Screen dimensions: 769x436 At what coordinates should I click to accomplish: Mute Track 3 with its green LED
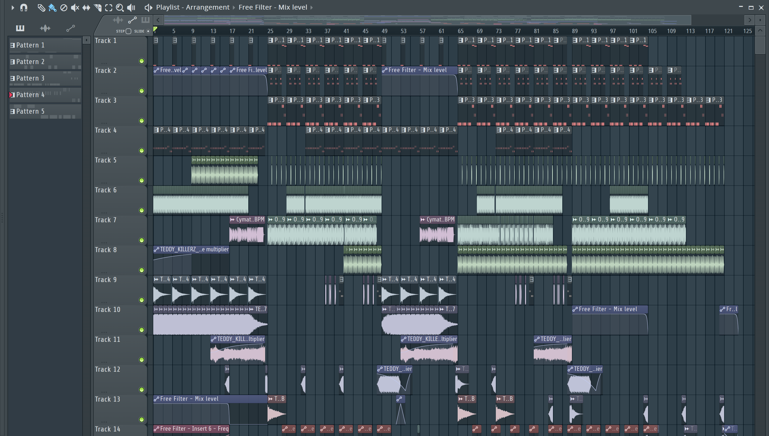tap(142, 121)
